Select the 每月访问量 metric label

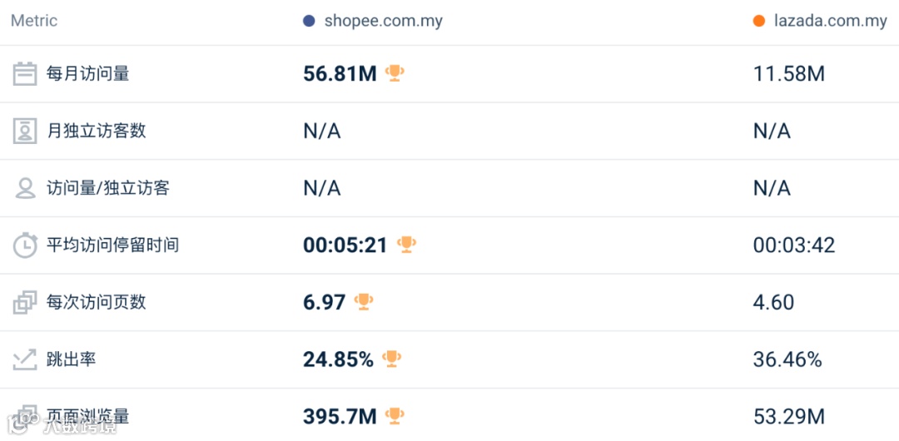[x=88, y=74]
